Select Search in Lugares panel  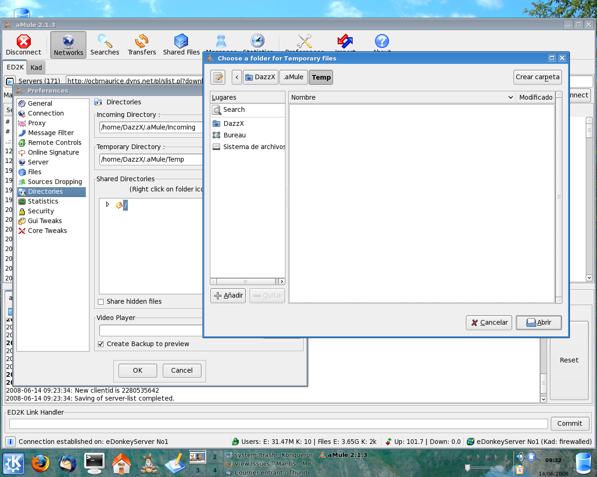pyautogui.click(x=234, y=109)
